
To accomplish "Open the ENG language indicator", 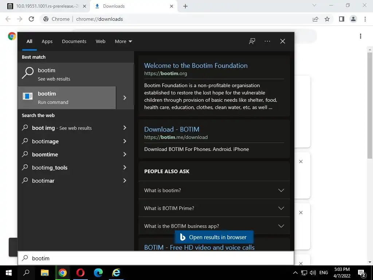I will pyautogui.click(x=323, y=273).
